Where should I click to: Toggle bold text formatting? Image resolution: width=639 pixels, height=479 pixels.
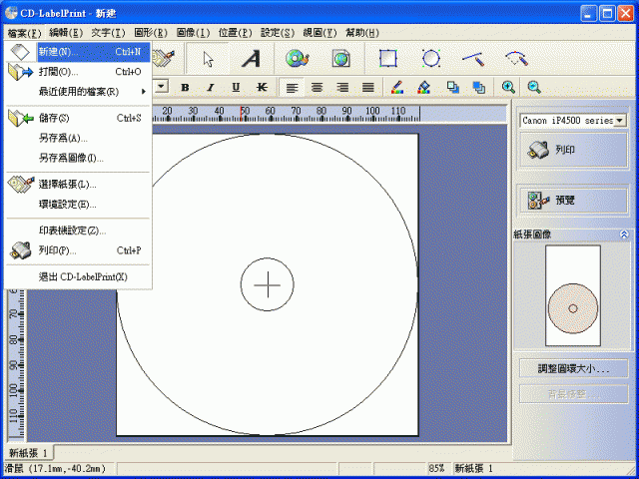[x=185, y=88]
